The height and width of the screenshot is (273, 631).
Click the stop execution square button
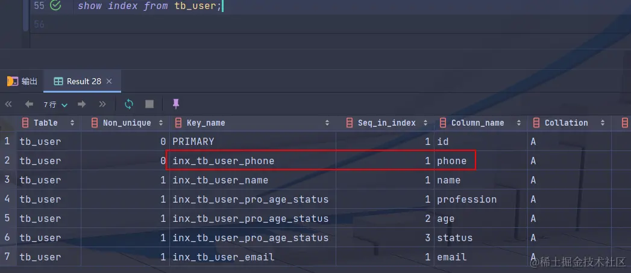coord(149,105)
